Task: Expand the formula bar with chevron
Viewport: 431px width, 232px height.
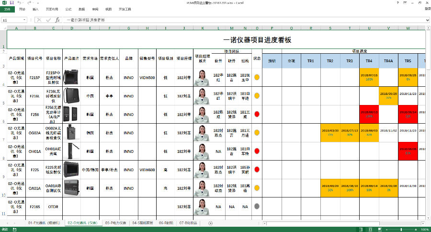Action: tap(428, 20)
